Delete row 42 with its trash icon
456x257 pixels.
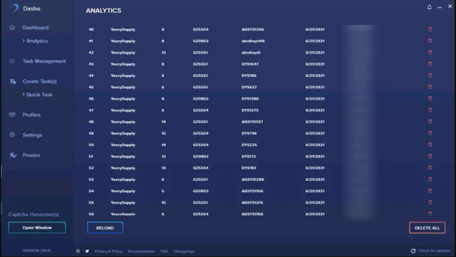(430, 52)
